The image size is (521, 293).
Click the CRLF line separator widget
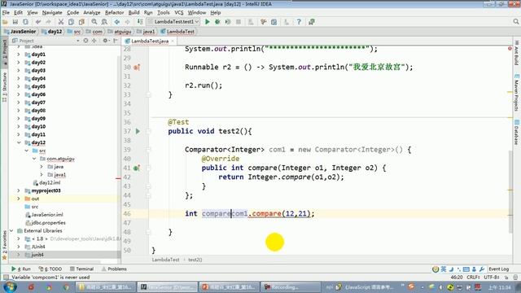pos(473,277)
